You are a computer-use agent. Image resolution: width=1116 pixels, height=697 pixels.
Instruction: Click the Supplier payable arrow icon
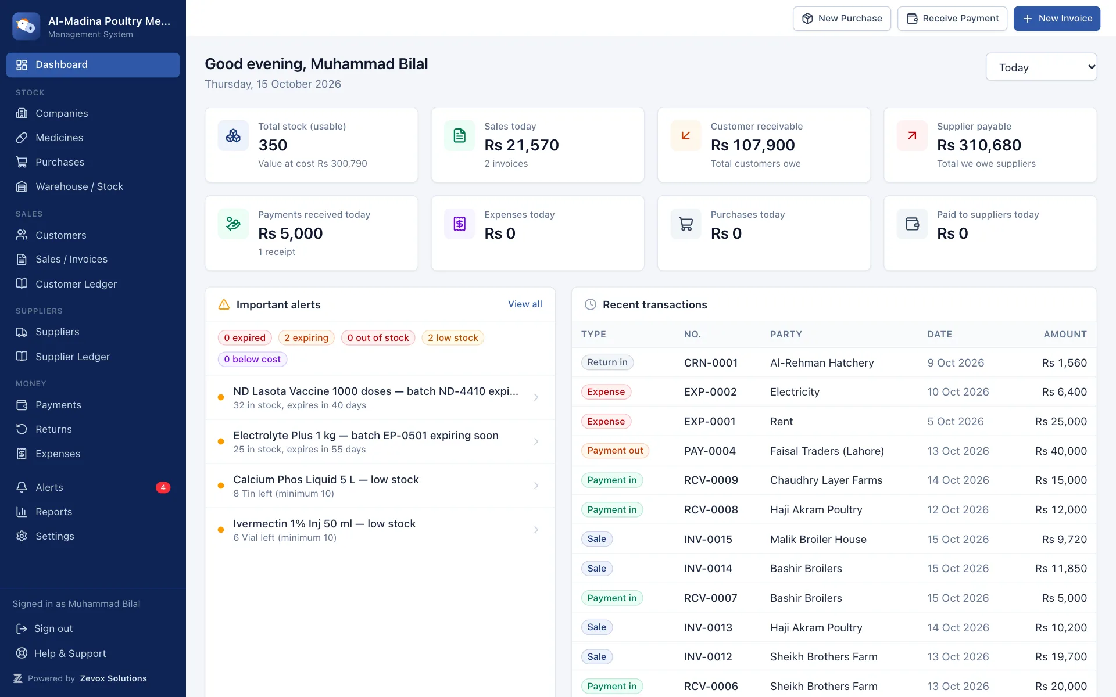coord(912,135)
